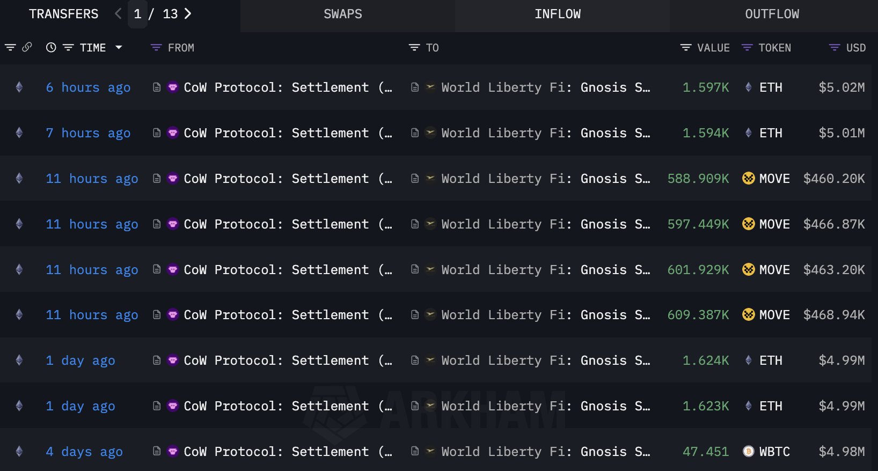878x471 pixels.
Task: Open the '6 hours ago' transaction link
Action: [88, 87]
